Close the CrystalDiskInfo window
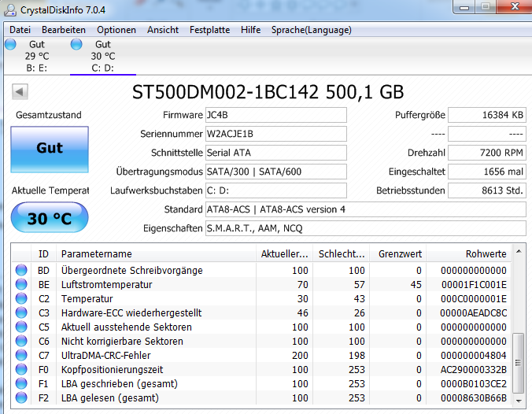The image size is (532, 414). coord(515,6)
